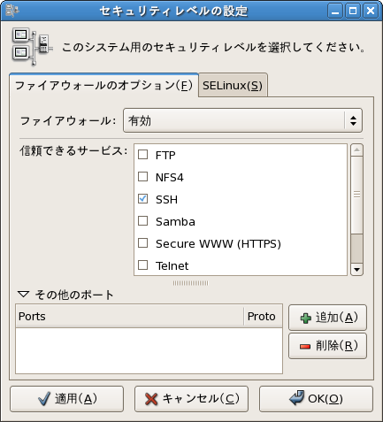383x422 pixels.
Task: Click the blue checkmark icon on 適用
Action: pyautogui.click(x=44, y=399)
